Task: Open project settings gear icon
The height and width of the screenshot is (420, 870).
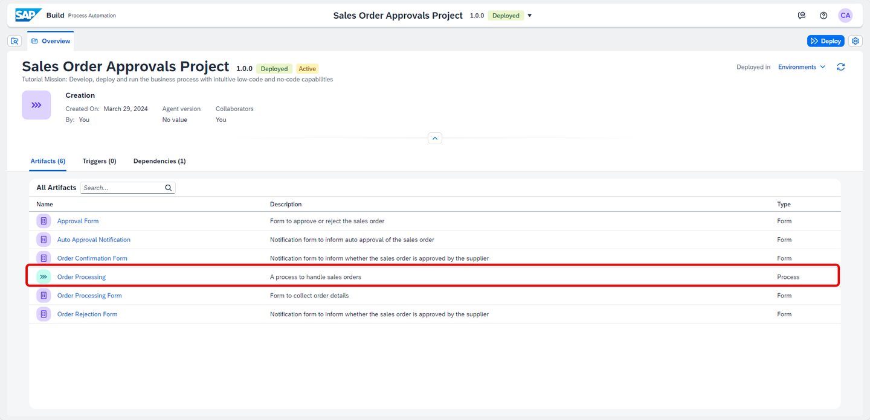Action: pyautogui.click(x=855, y=41)
